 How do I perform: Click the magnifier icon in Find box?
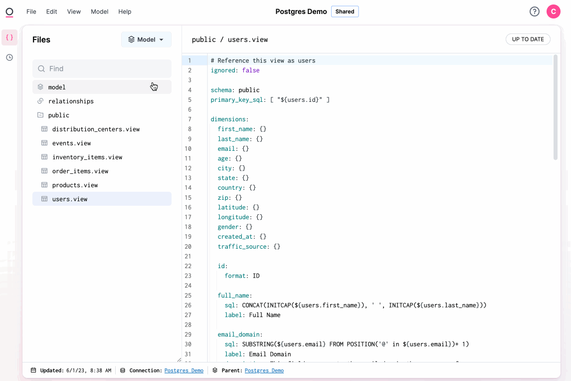41,68
